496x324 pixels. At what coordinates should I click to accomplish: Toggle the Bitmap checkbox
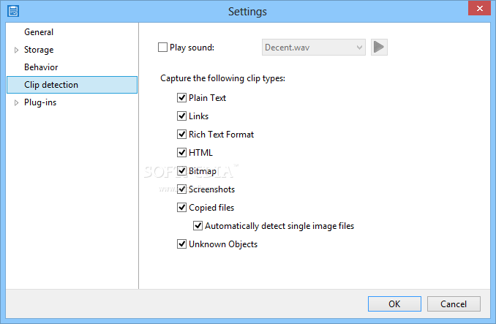(x=181, y=171)
